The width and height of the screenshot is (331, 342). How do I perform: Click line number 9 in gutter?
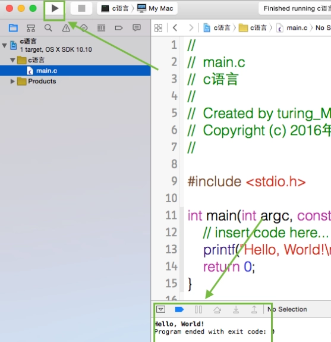tap(174, 181)
